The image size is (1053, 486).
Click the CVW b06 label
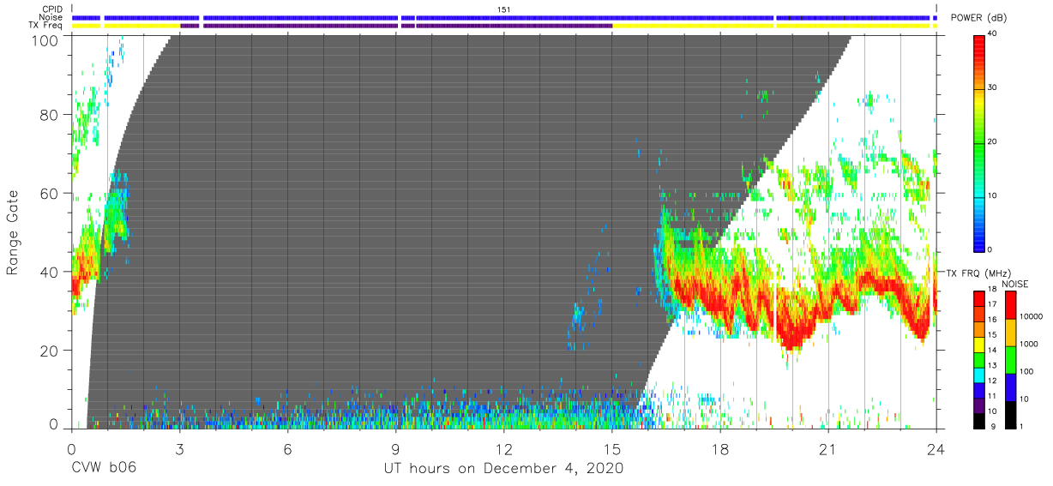103,469
